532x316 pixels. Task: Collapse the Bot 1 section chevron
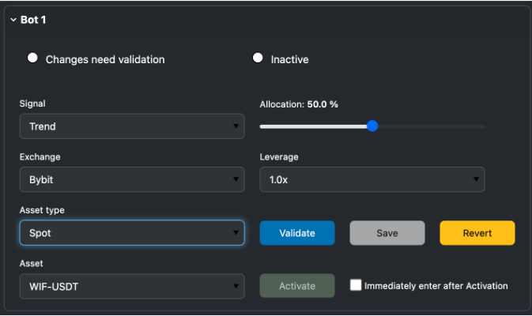(x=13, y=20)
